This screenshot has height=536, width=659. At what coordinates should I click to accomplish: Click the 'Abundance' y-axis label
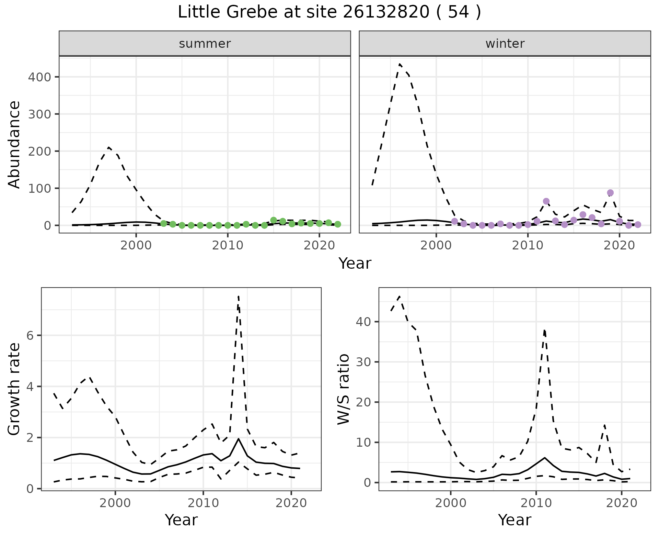click(14, 144)
